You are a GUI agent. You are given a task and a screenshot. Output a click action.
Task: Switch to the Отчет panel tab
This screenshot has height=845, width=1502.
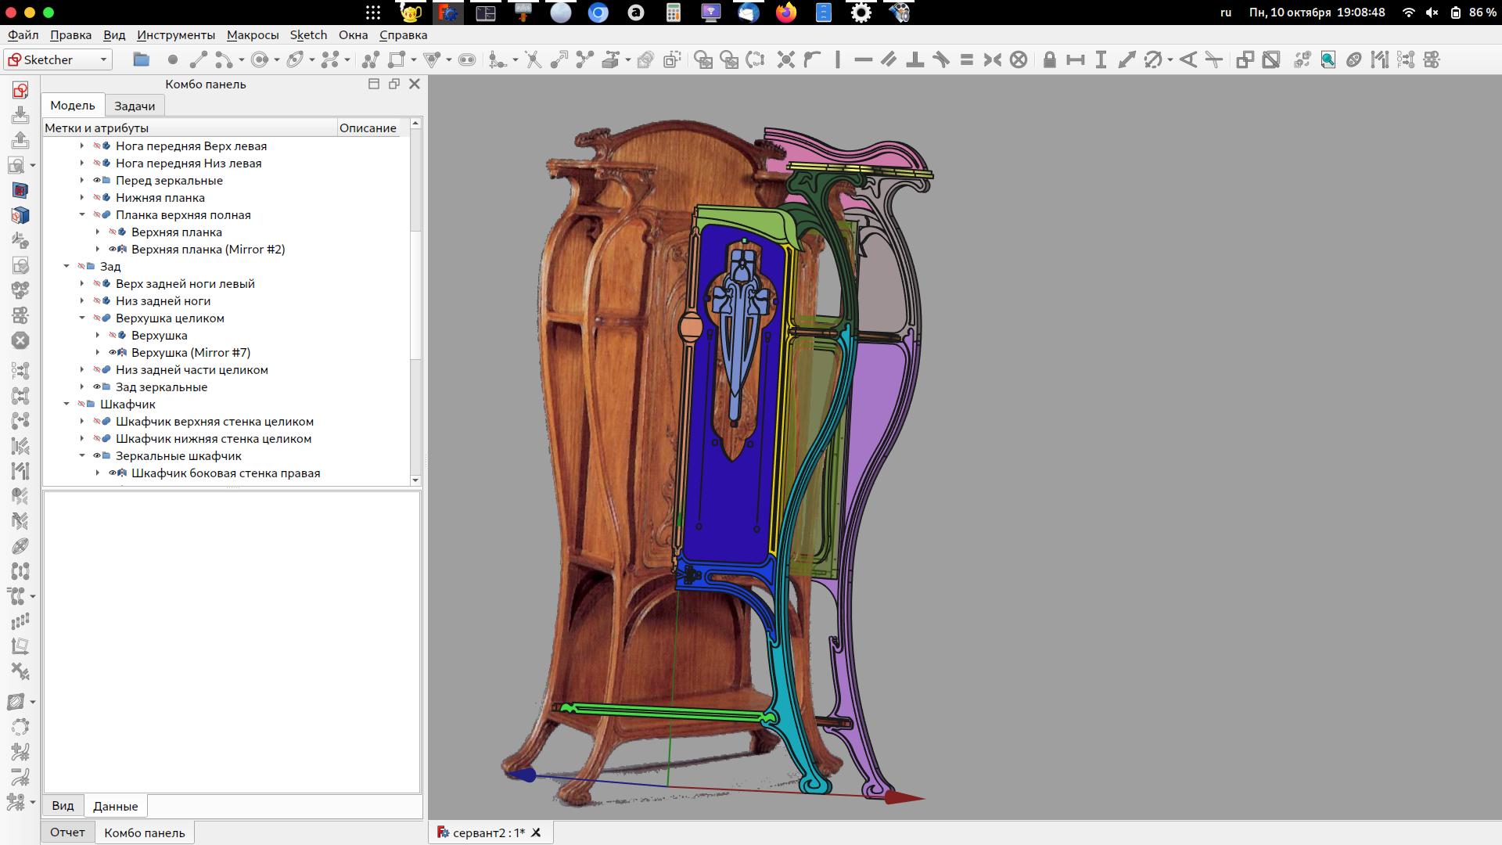[67, 832]
